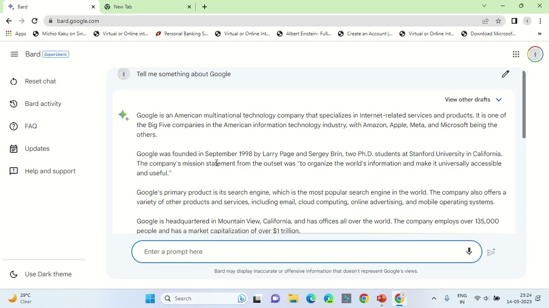Image resolution: width=549 pixels, height=308 pixels.
Task: Open the Google apps grid icon
Action: 516,54
